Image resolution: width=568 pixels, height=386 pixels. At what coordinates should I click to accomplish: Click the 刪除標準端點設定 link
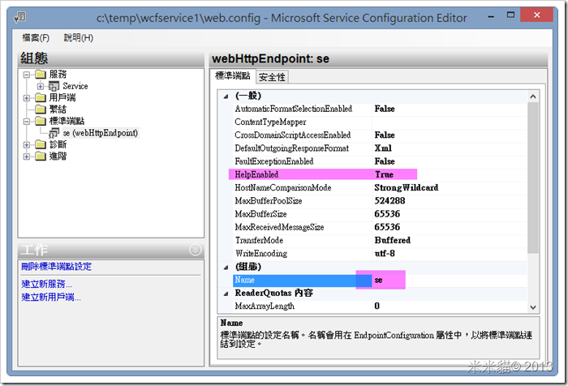(57, 267)
